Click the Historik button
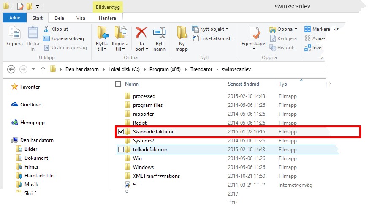 point(282,48)
